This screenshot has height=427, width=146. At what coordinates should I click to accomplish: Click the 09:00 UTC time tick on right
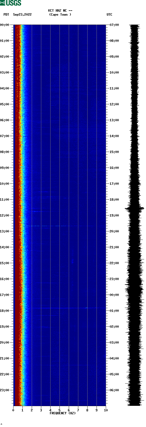click(x=114, y=57)
